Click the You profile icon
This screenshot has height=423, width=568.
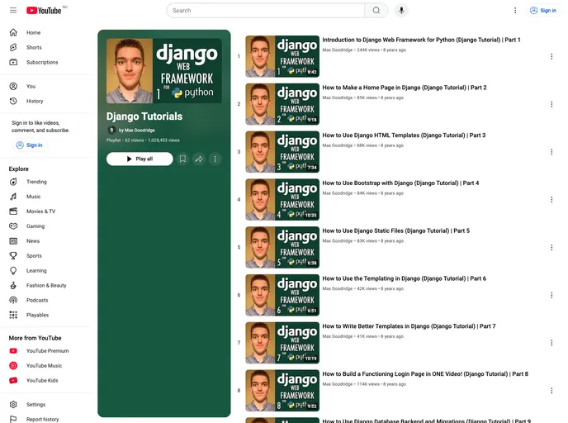13,86
